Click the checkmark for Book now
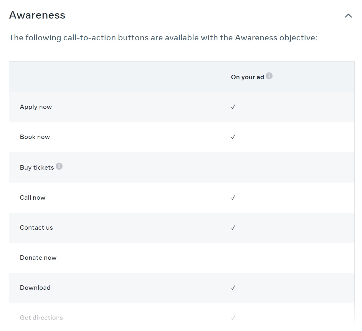 (233, 137)
